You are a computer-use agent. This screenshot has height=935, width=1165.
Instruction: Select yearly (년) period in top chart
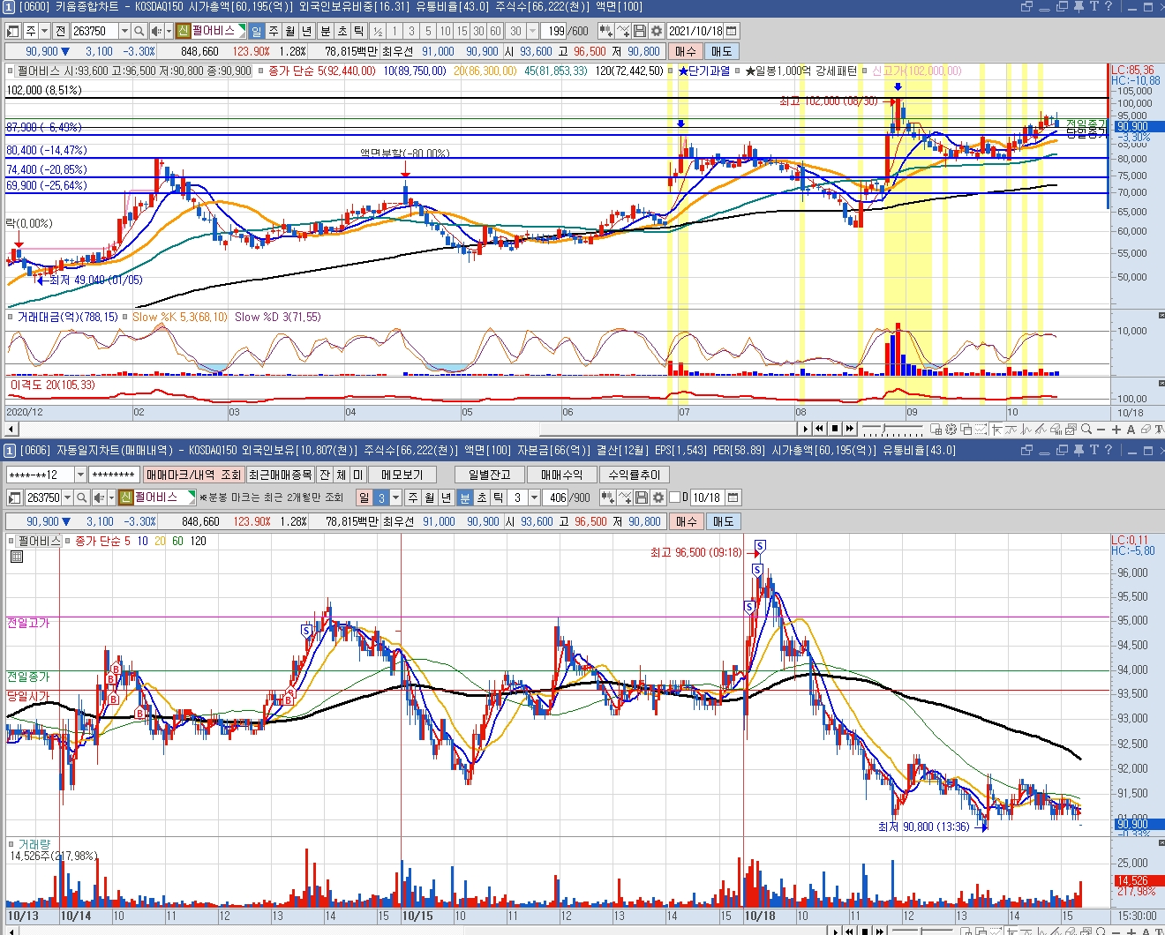point(307,31)
